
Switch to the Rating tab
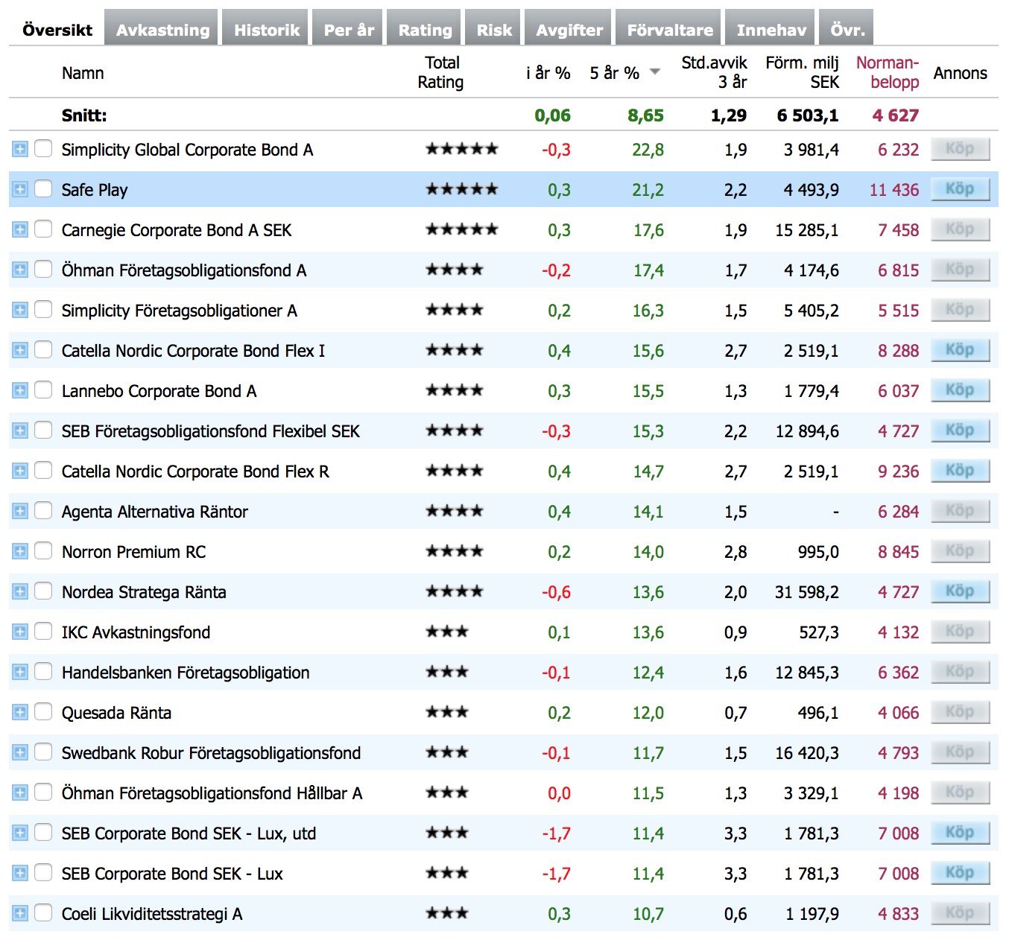(x=425, y=28)
